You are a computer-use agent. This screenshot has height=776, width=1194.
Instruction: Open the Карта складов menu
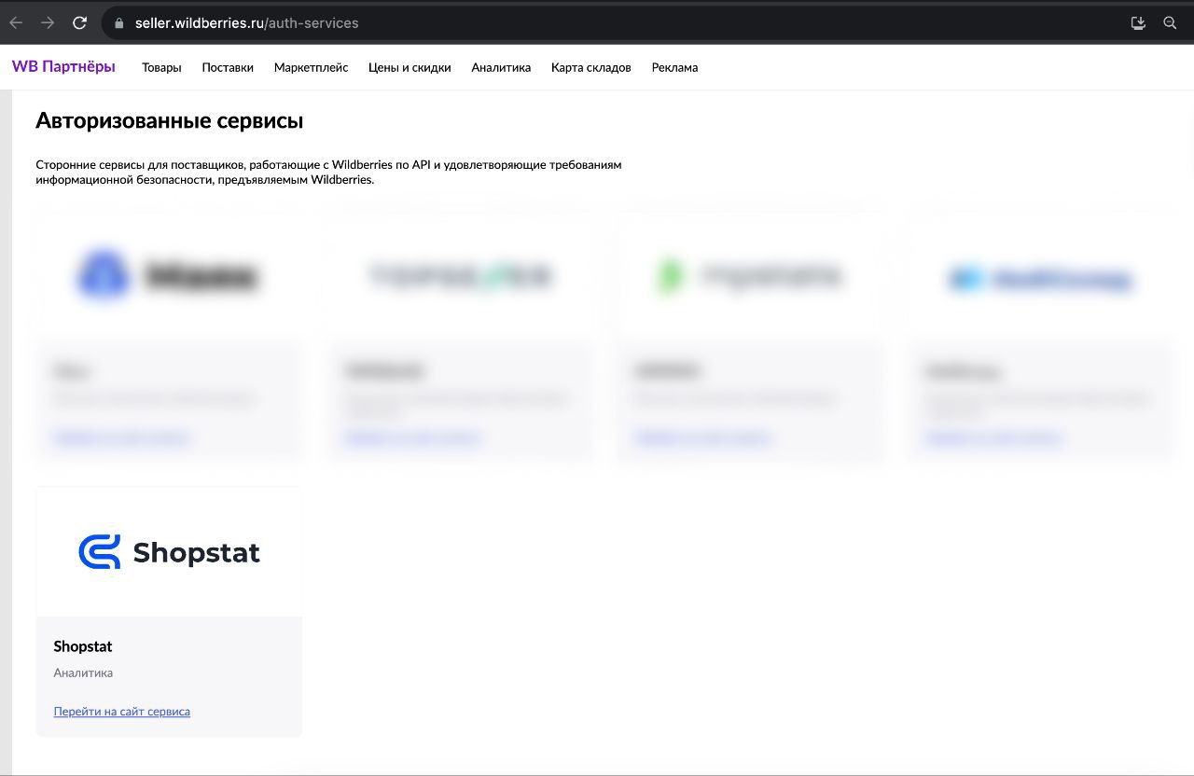590,67
